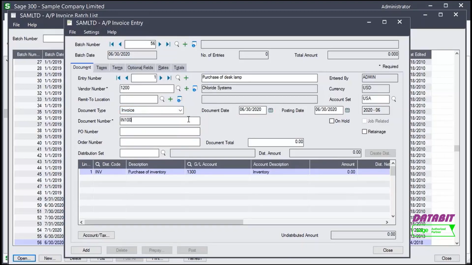Open the Terms tab
Viewport: 472px width, 265px height.
pyautogui.click(x=117, y=68)
